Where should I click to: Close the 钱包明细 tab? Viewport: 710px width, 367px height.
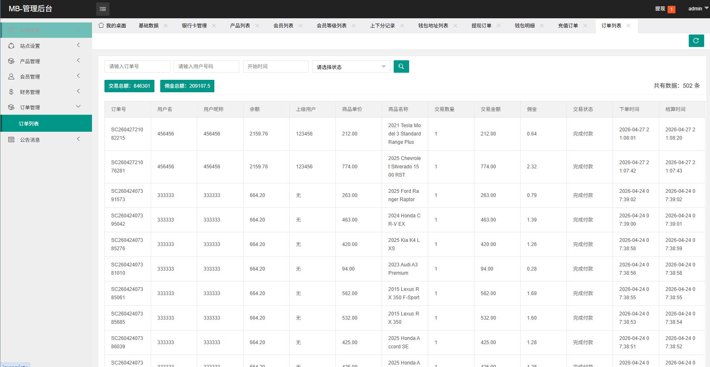542,26
